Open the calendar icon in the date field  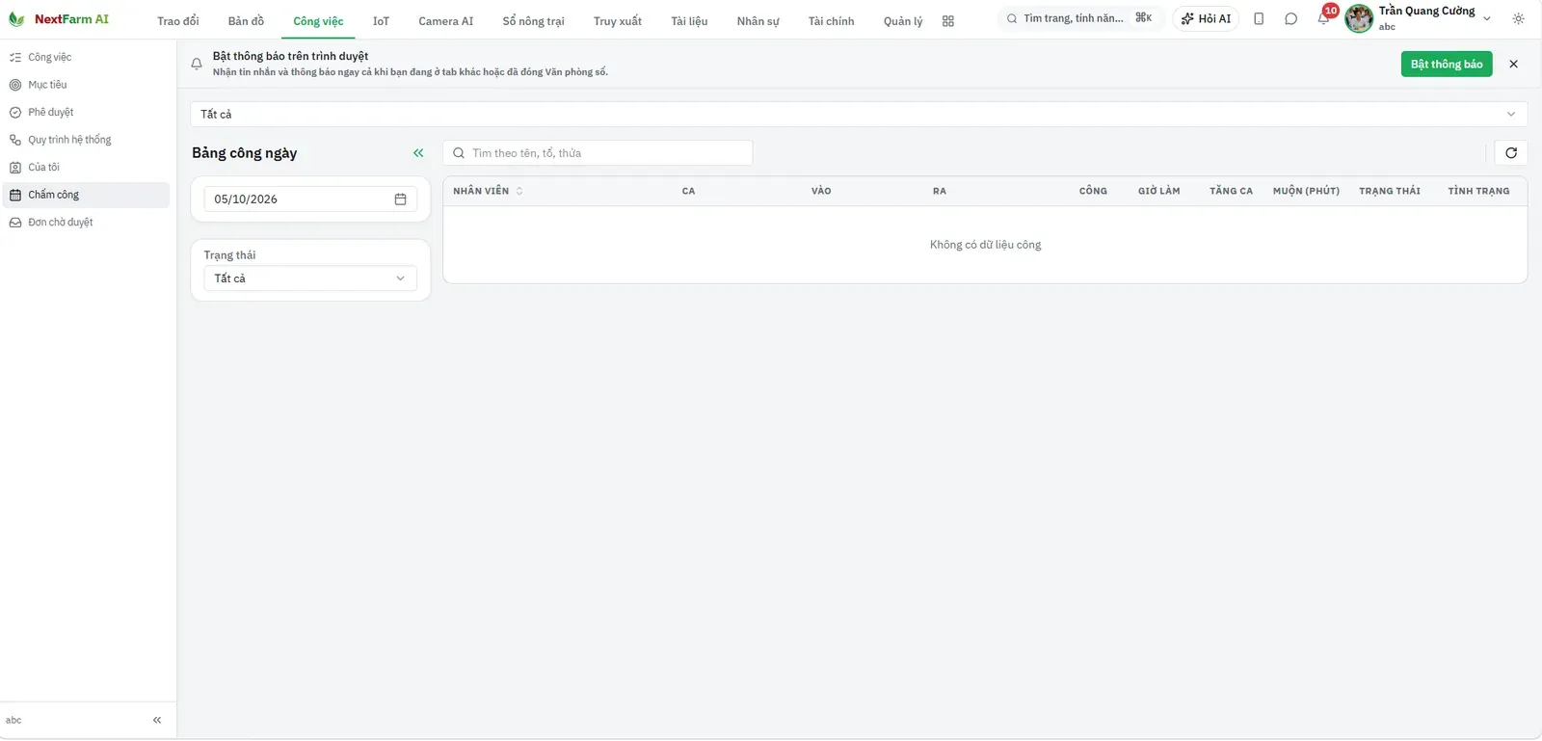pos(400,199)
